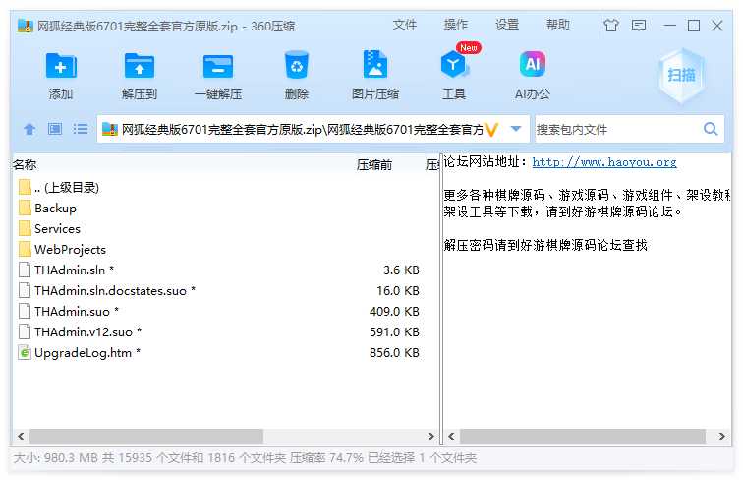Image resolution: width=743 pixels, height=480 pixels.
Task: Minimize the 360压缩 window
Action: coord(669,26)
